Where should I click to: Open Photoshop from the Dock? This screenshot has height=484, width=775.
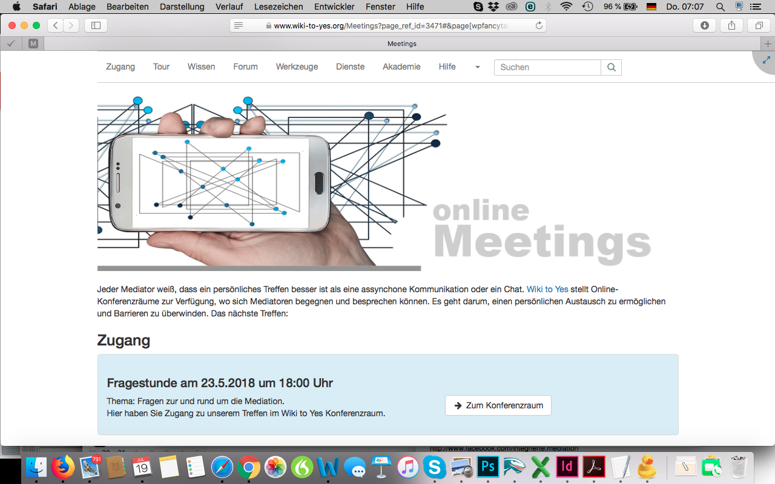488,467
